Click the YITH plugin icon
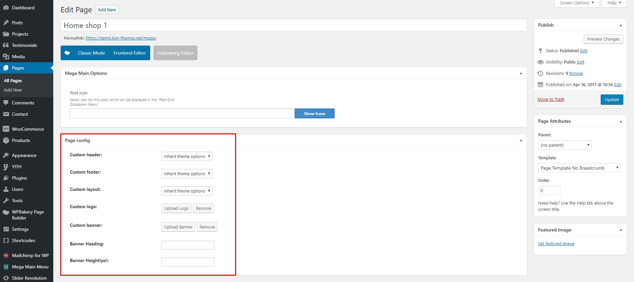634x282 pixels. click(x=6, y=167)
